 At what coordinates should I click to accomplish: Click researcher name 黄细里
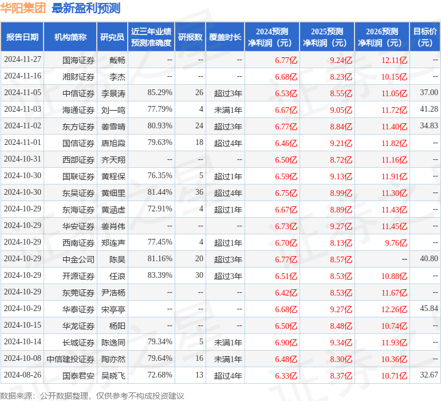[113, 192]
